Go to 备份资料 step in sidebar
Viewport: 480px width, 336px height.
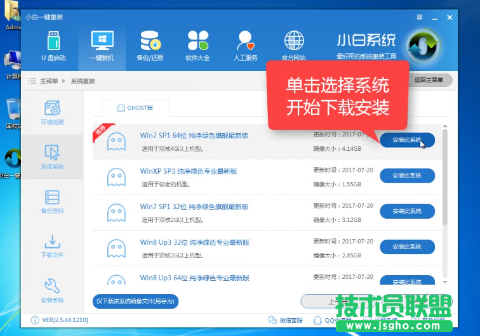coord(52,202)
